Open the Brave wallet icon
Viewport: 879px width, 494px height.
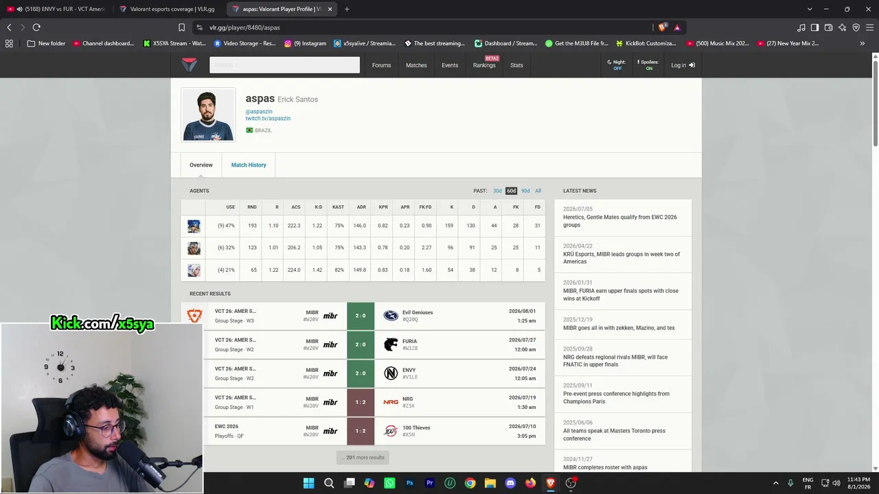(828, 27)
